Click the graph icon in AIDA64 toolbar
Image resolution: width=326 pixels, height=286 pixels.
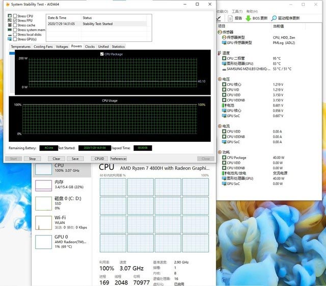[219, 18]
